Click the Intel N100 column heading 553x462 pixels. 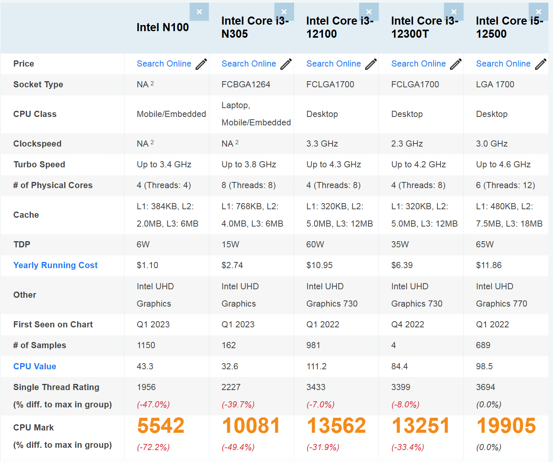click(x=163, y=27)
